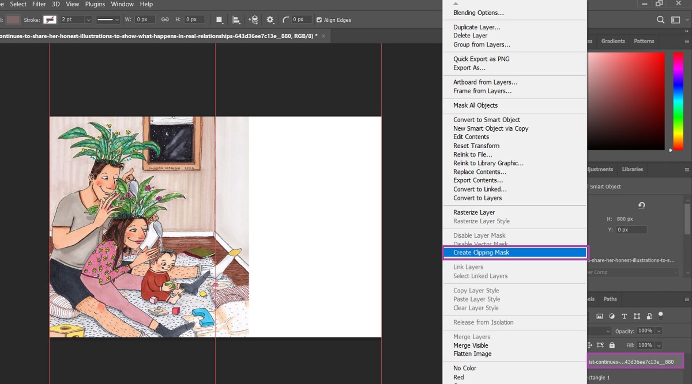
Task: Switch to the Gradients tab
Action: coord(613,41)
